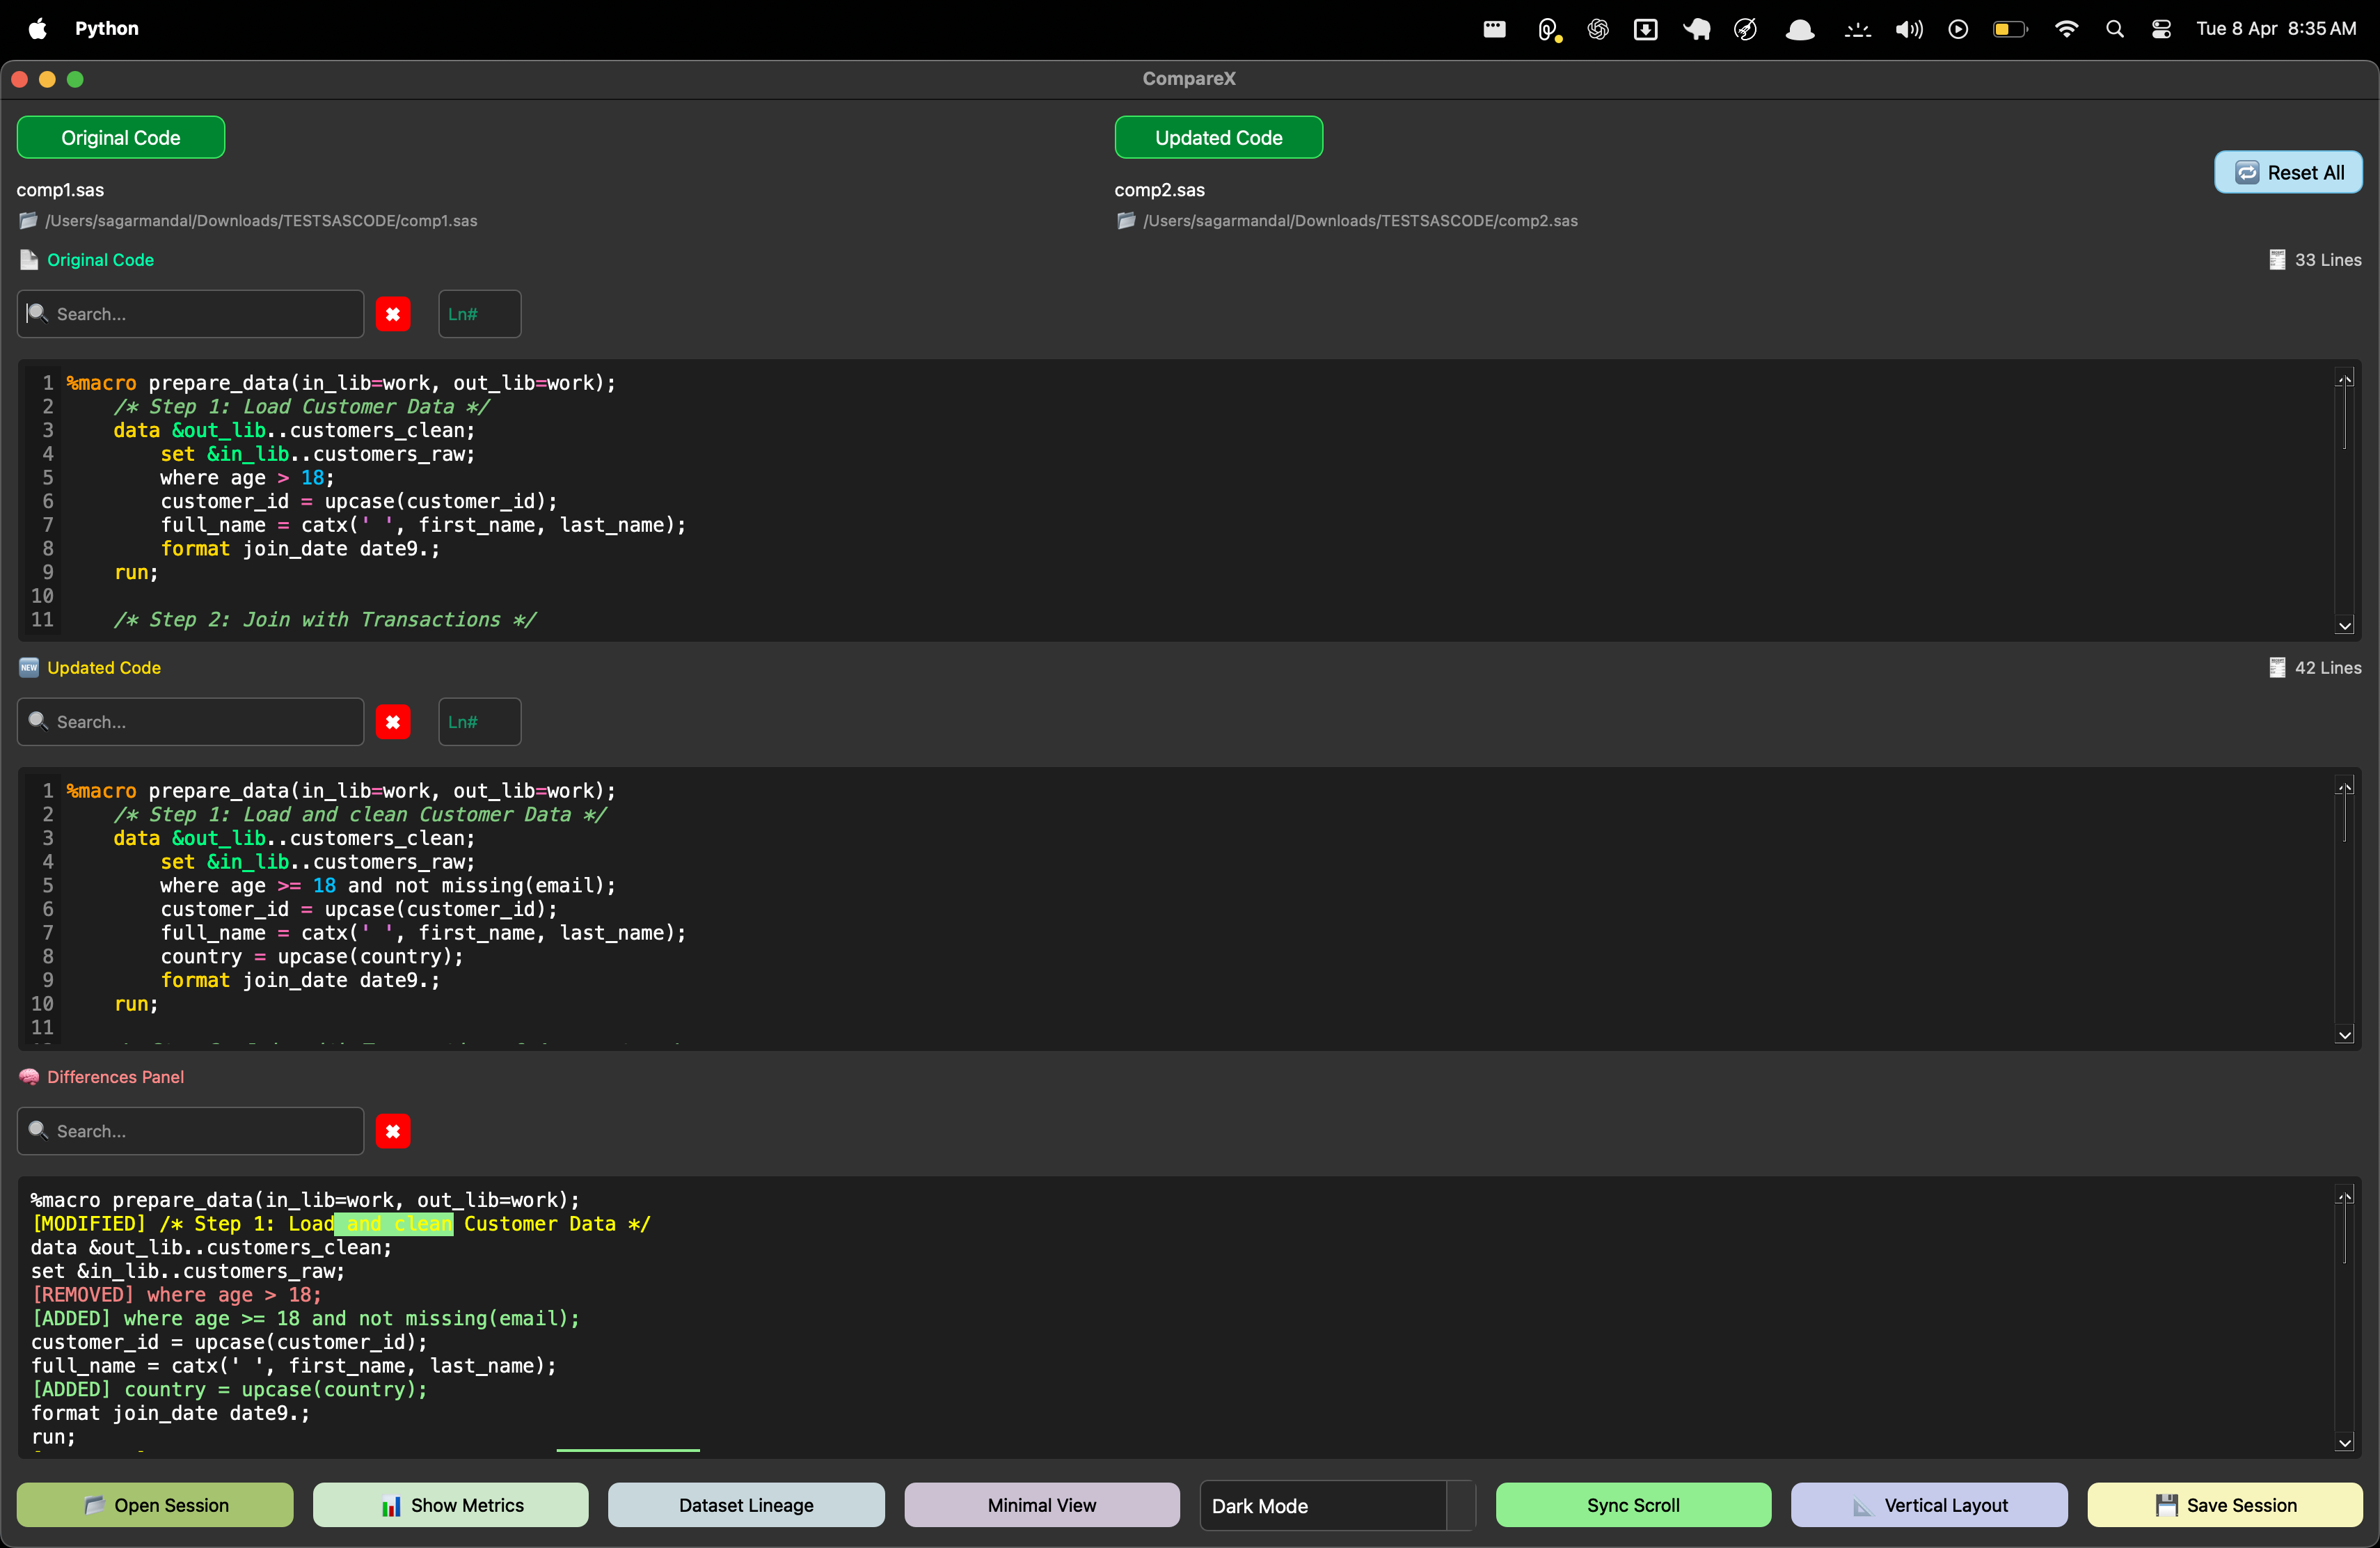This screenshot has height=1548, width=2380.
Task: Click the 42 Lines counter icon
Action: [x=2278, y=667]
